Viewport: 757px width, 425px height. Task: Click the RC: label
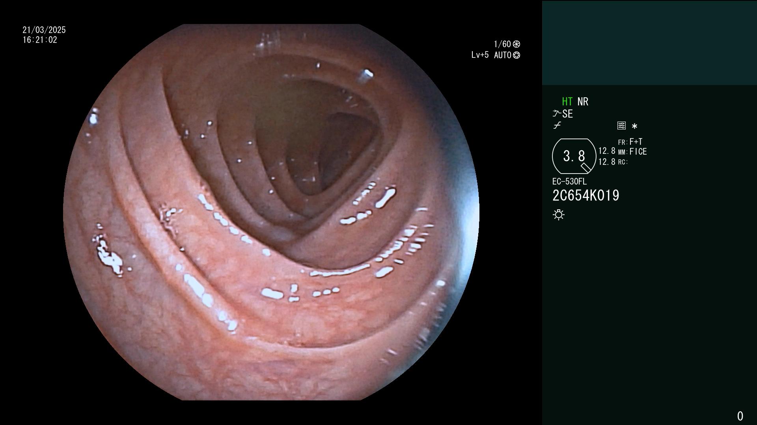point(623,162)
